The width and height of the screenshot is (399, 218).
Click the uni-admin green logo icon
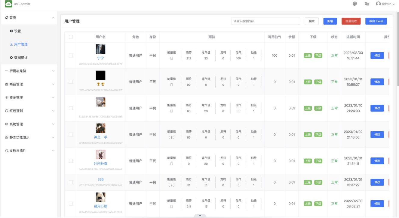click(x=8, y=4)
